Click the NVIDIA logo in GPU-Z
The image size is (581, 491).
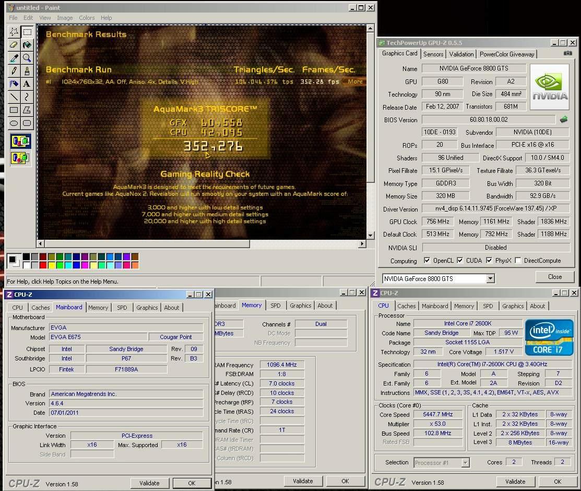pyautogui.click(x=550, y=87)
